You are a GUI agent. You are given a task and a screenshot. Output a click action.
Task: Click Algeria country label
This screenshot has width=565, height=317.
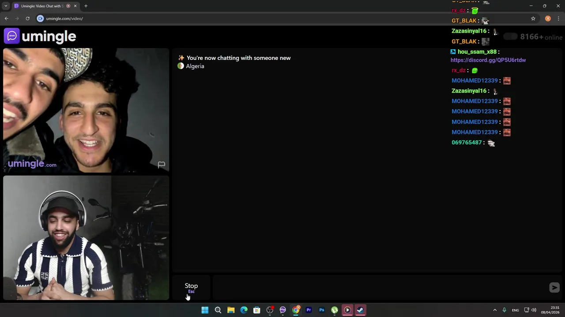(195, 66)
